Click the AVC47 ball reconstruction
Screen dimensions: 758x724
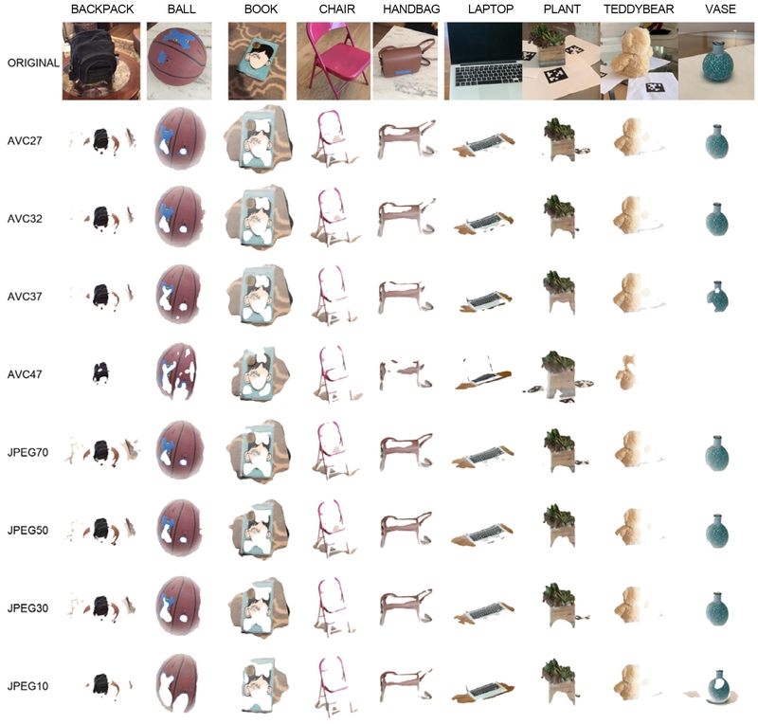coord(177,371)
